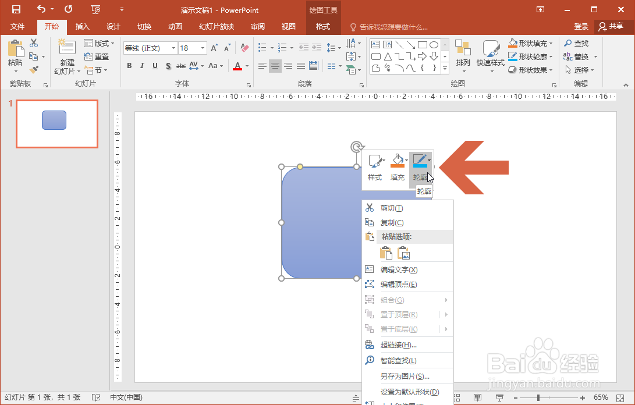This screenshot has width=635, height=405.
Task: Undo the last action
Action: [41, 9]
